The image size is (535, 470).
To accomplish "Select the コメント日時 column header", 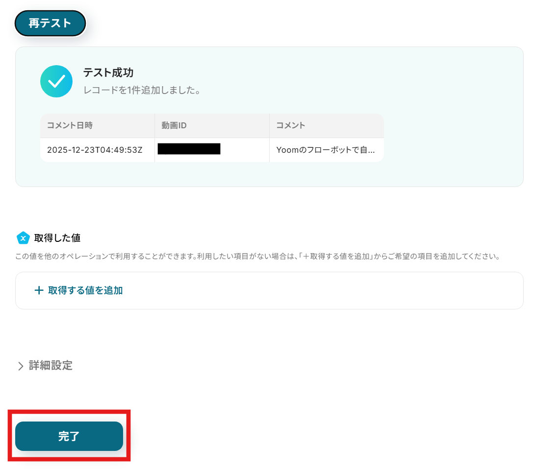I will [x=70, y=125].
